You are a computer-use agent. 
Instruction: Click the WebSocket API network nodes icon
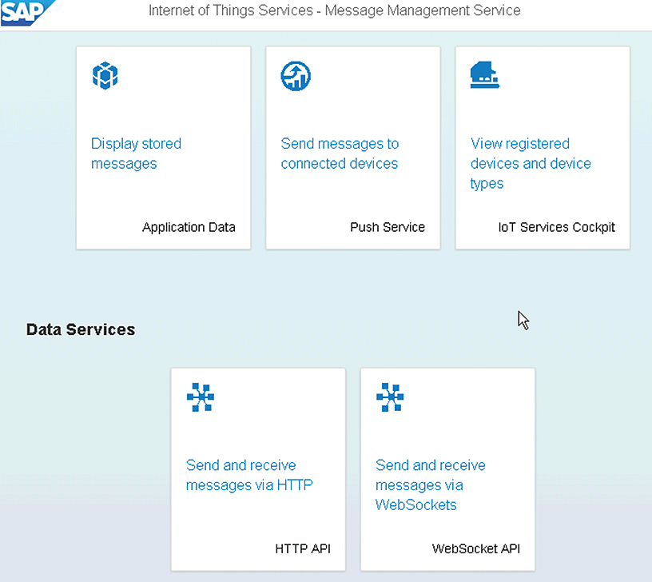[390, 397]
